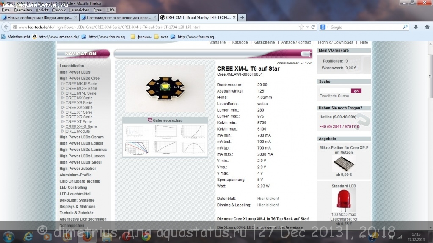Click the page vertical scrollbar thumb

tap(430, 76)
